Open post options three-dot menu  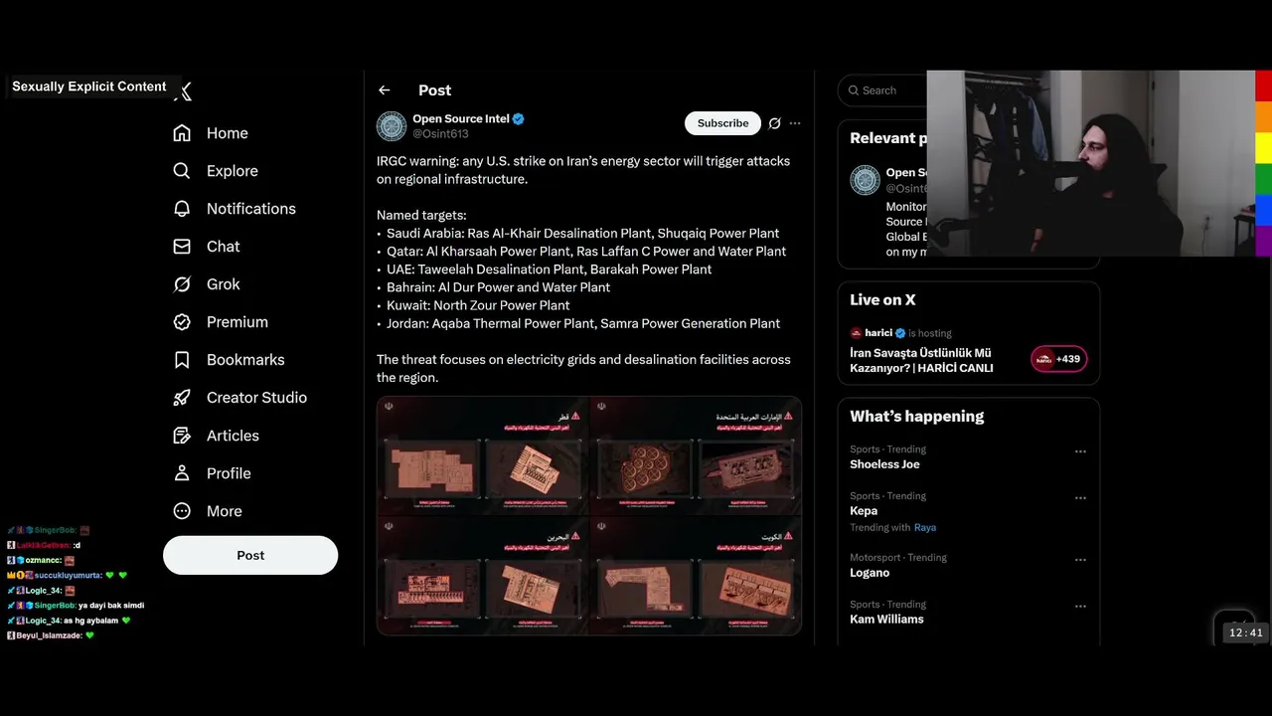click(795, 123)
